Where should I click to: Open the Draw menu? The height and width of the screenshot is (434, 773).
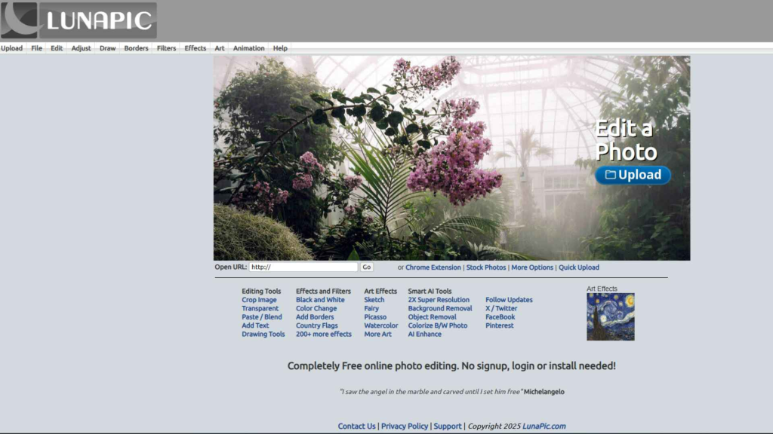coord(107,48)
